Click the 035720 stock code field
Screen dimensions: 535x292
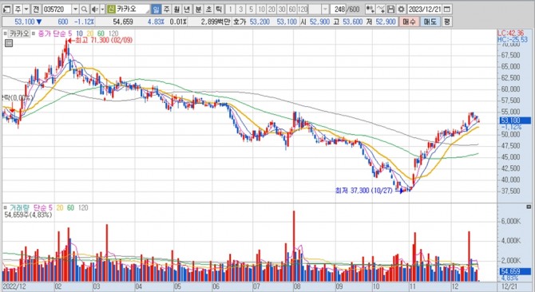point(57,10)
